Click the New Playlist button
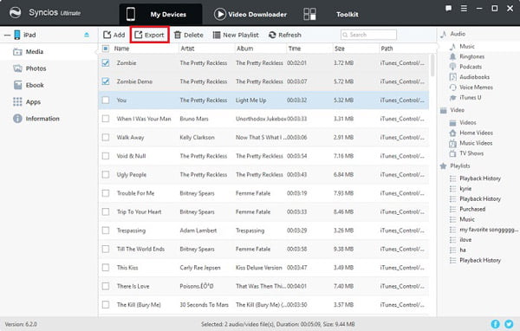Image resolution: width=520 pixels, height=331 pixels. pos(236,35)
